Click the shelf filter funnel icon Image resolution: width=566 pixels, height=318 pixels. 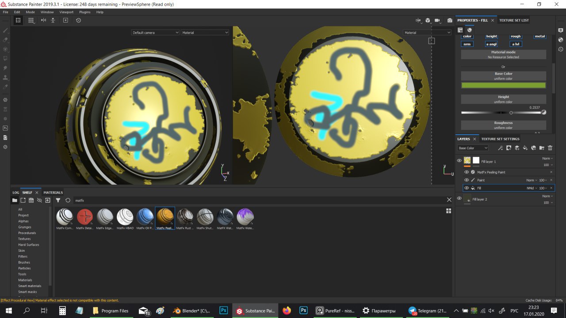point(58,200)
